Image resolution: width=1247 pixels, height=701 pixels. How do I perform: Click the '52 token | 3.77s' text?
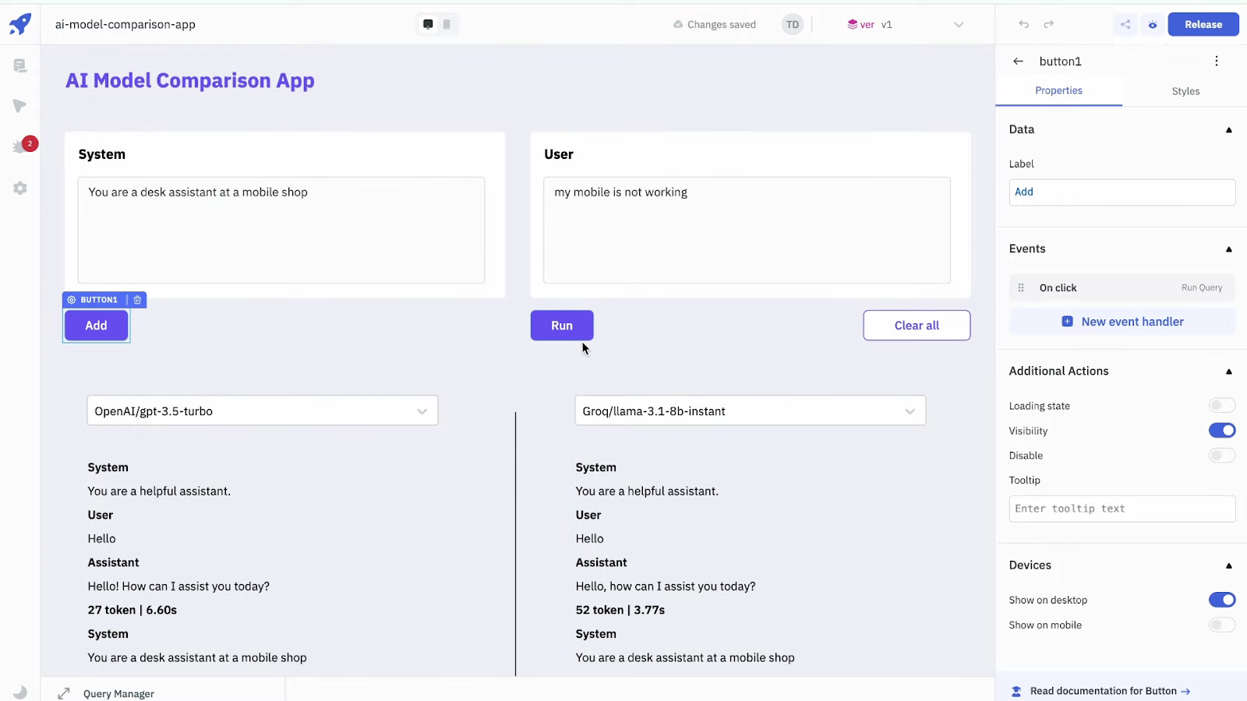[620, 610]
